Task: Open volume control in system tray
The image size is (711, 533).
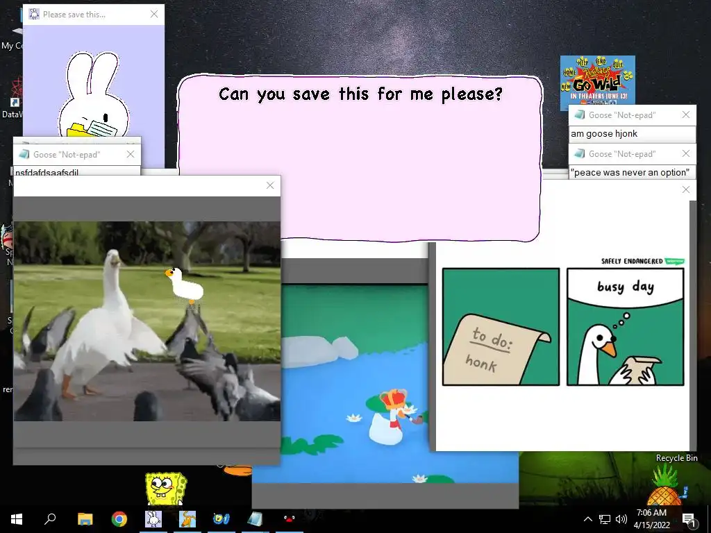Action: coord(621,519)
